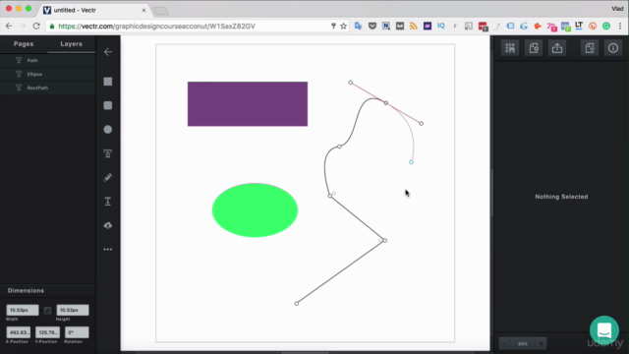This screenshot has height=354, width=629.
Task: Select the untitled - Vectr browser tab
Action: pos(94,10)
